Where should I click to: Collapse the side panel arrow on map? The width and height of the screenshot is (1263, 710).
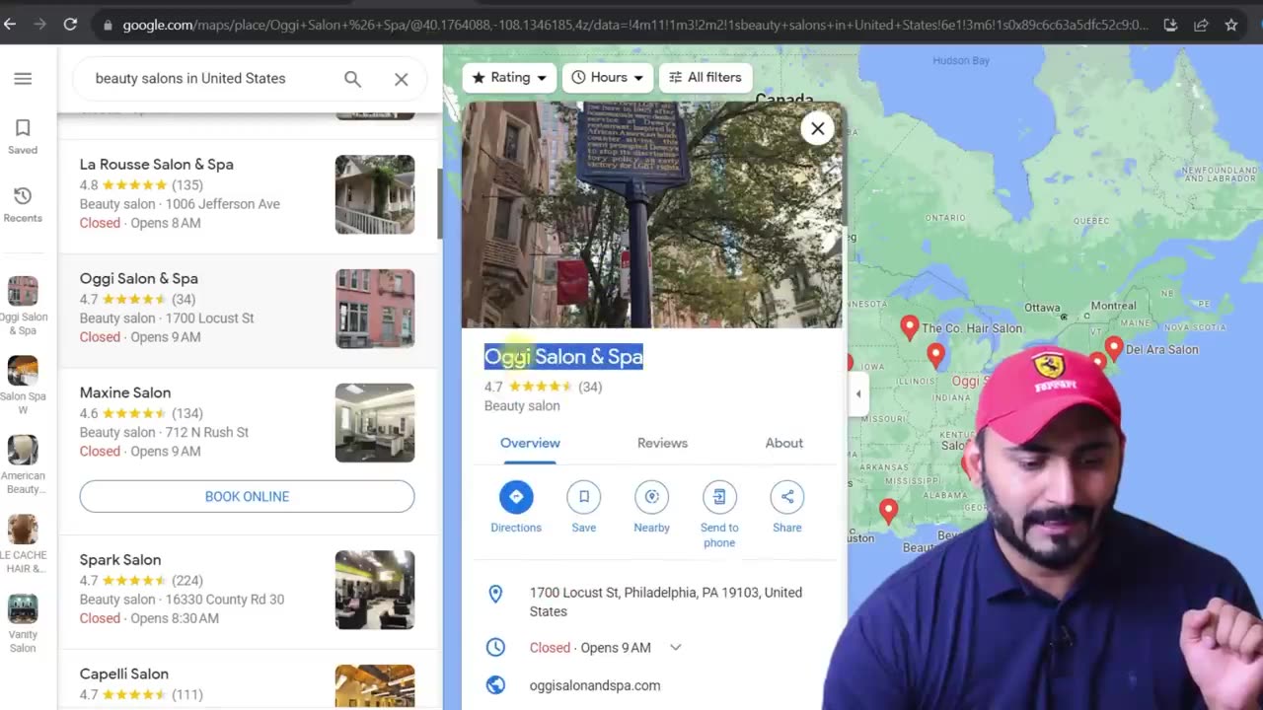coord(857,394)
